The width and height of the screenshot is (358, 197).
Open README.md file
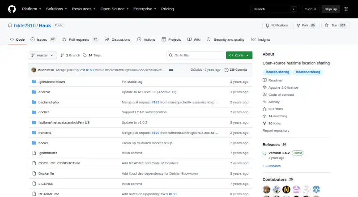[x=49, y=194]
